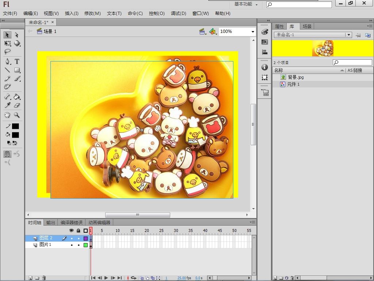Click the swap colors icon
Screen dimensions: 374x281
coord(15,143)
